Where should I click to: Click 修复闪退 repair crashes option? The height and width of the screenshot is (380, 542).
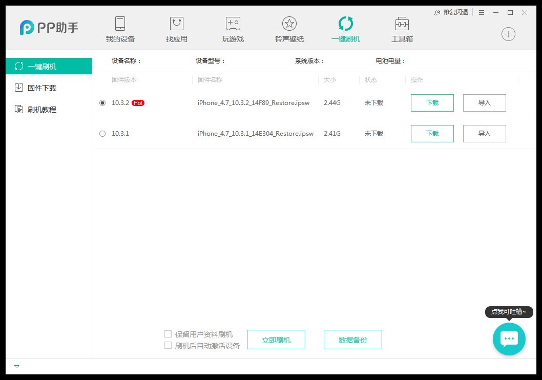451,12
